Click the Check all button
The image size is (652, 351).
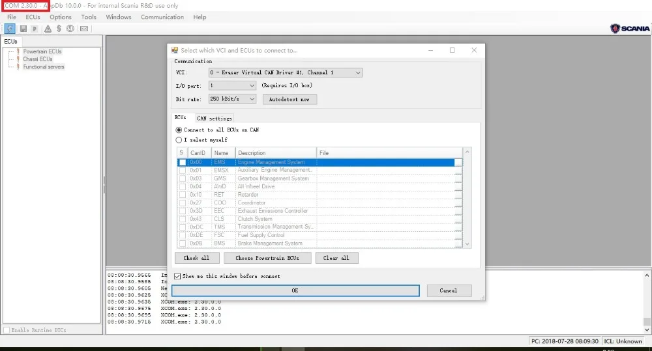pyautogui.click(x=196, y=258)
